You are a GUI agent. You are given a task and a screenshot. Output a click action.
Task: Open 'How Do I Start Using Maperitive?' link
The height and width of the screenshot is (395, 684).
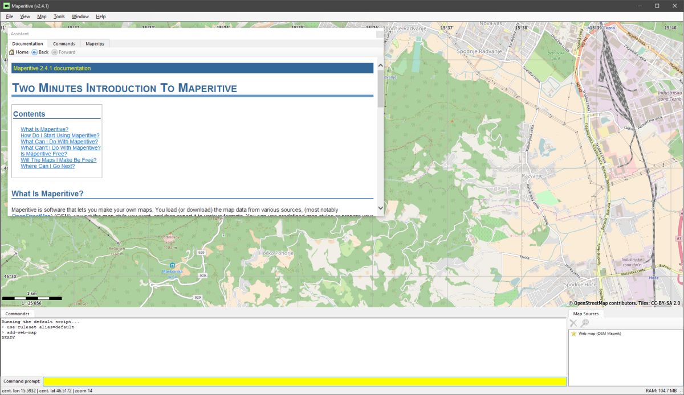60,135
